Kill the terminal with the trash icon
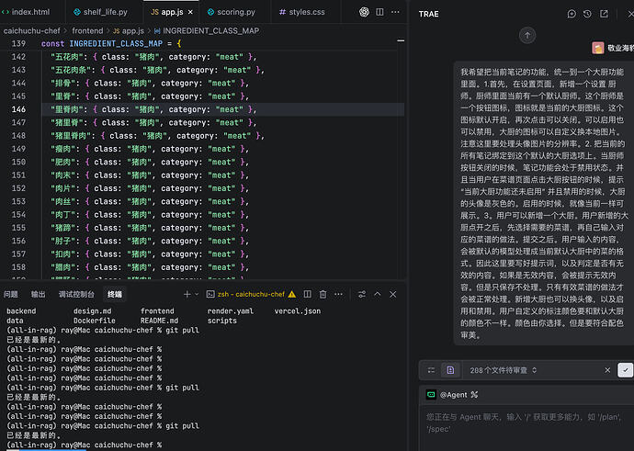 pos(323,294)
